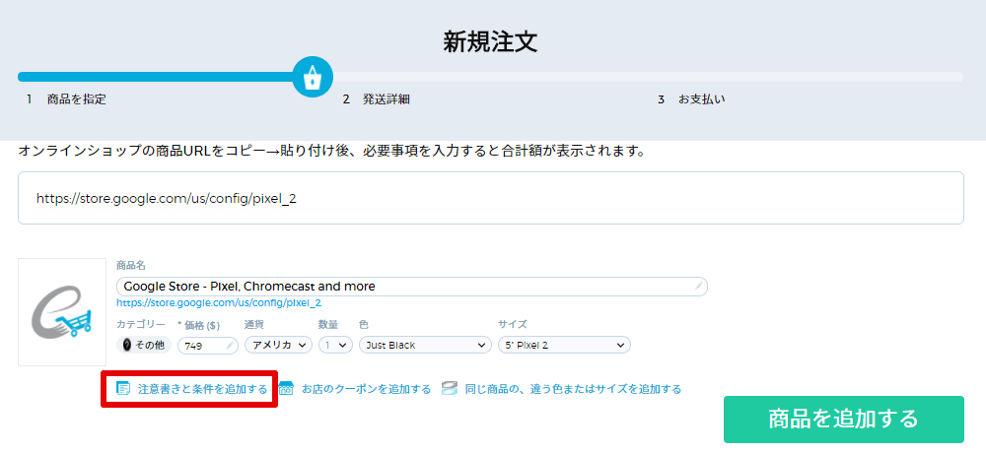Click the shop coupon icon

(286, 389)
